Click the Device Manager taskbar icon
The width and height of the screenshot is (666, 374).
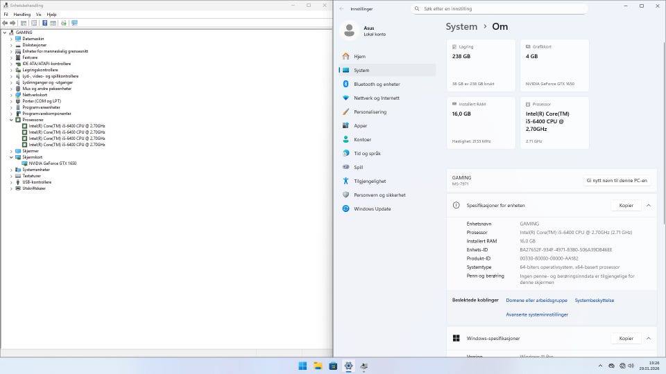pyautogui.click(x=364, y=366)
